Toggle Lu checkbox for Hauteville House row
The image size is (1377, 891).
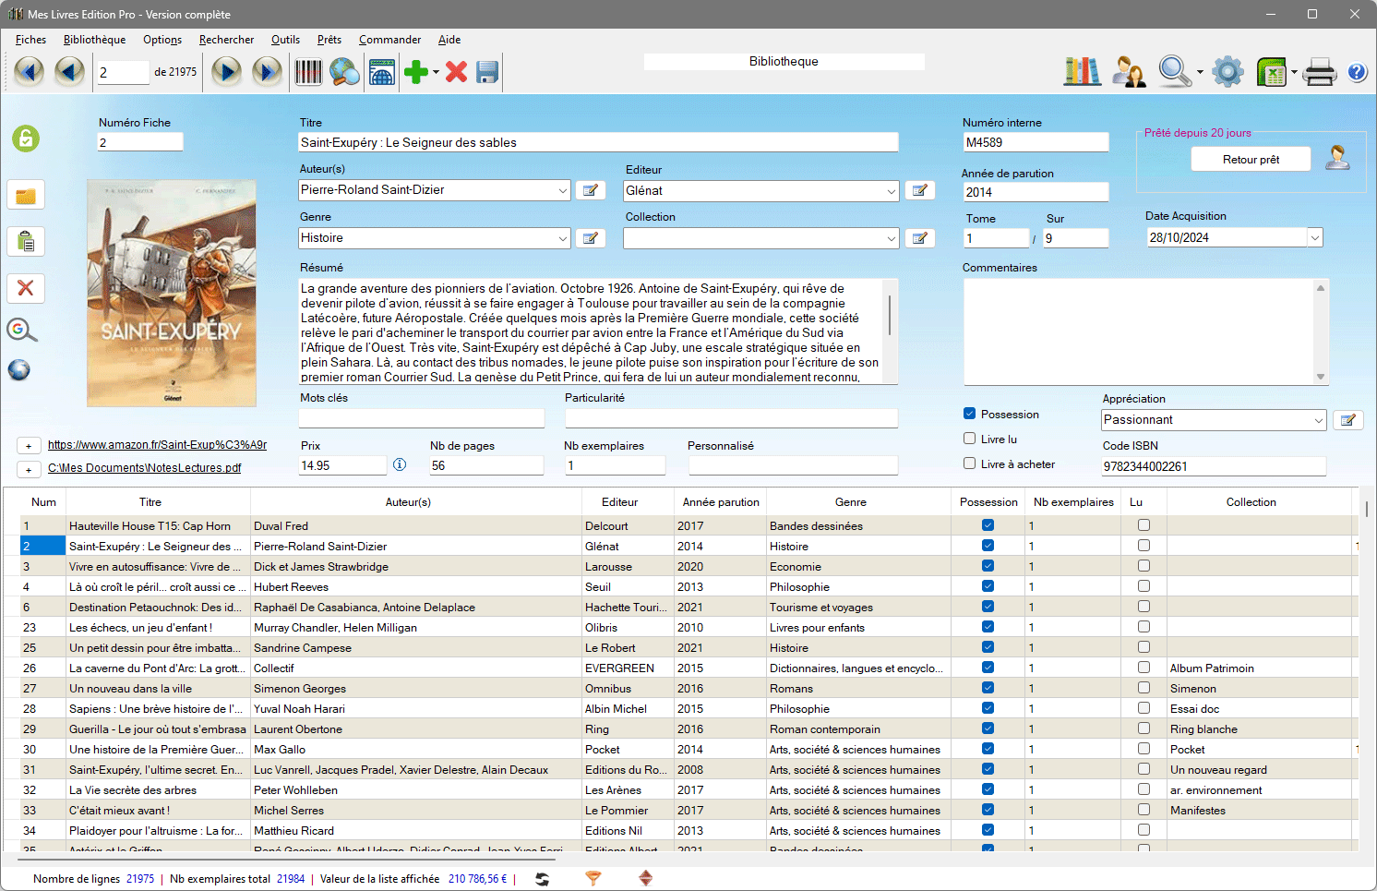(x=1144, y=525)
